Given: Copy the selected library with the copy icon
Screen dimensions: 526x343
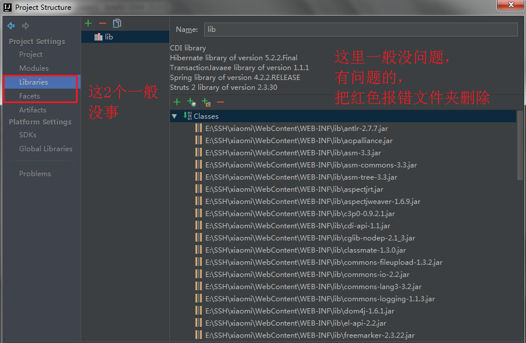Looking at the screenshot, I should click(x=117, y=23).
